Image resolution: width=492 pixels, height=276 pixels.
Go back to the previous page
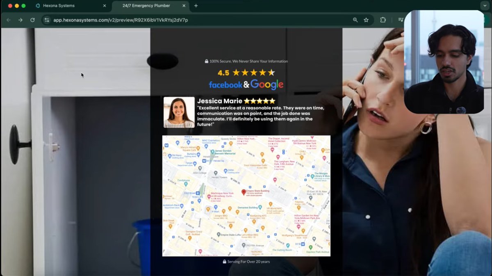click(9, 20)
